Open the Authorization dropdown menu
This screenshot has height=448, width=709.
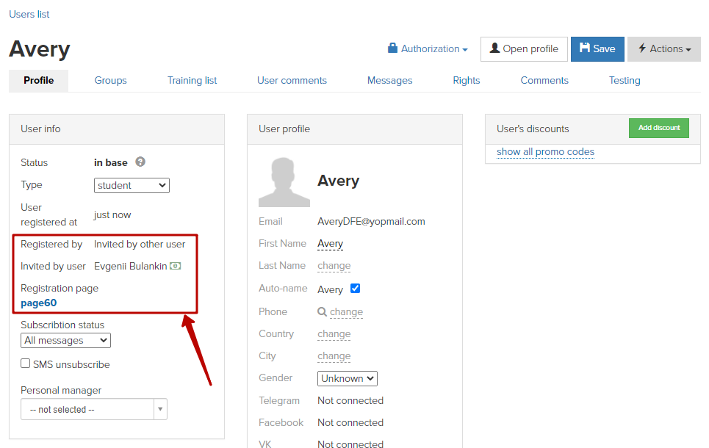(x=428, y=49)
